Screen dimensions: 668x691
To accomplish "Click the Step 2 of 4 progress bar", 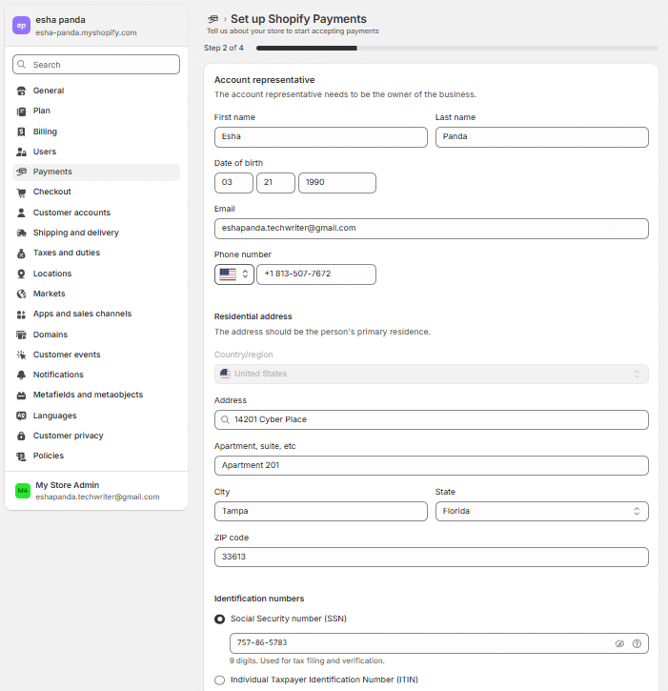I will pyautogui.click(x=457, y=48).
